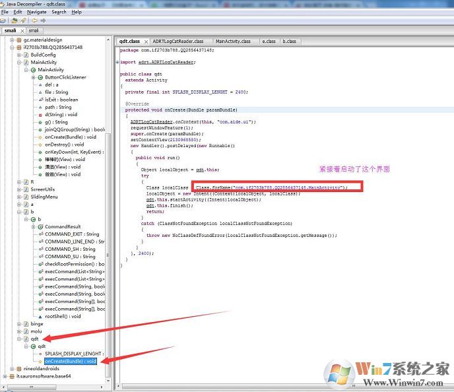Switch to the ADRTLogCatReader.class tab
Screen dimensions: 454x392
[x=178, y=41]
